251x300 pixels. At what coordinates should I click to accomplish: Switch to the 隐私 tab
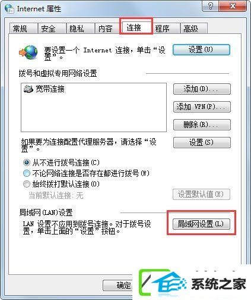80,29
